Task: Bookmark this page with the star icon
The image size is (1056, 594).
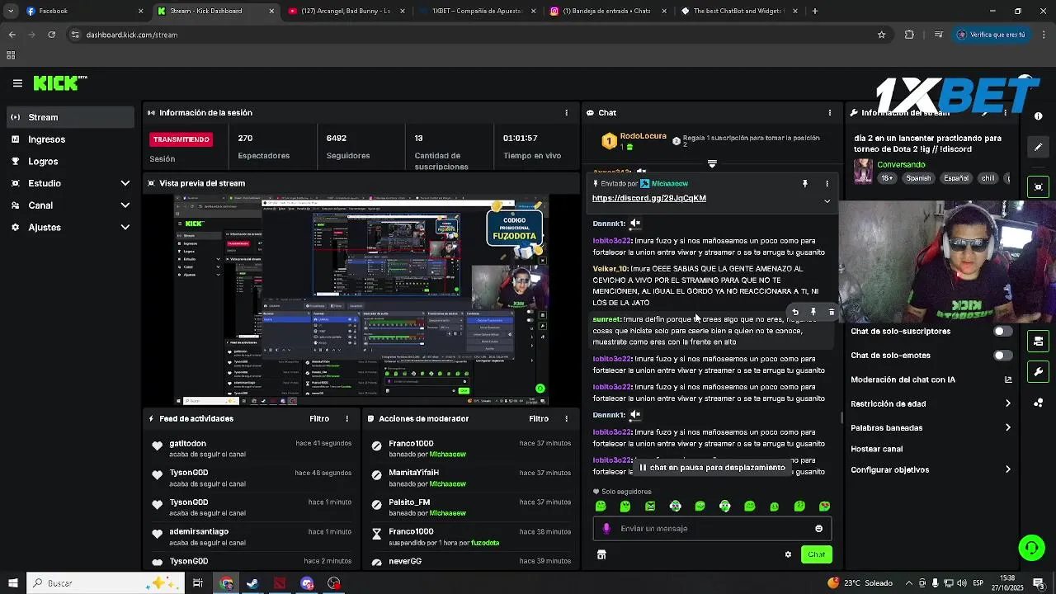Action: click(881, 35)
